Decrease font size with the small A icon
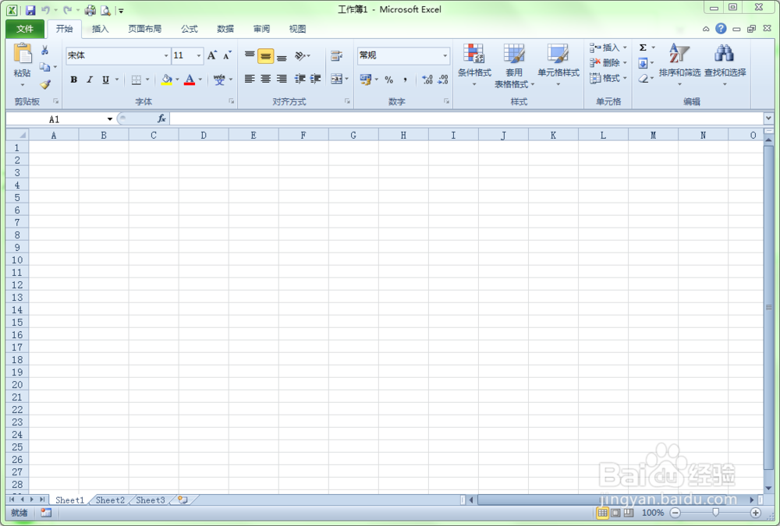Image resolution: width=780 pixels, height=526 pixels. tap(227, 55)
